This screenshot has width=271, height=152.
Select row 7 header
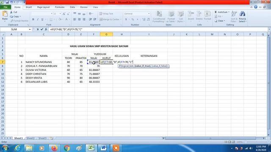point(3,62)
